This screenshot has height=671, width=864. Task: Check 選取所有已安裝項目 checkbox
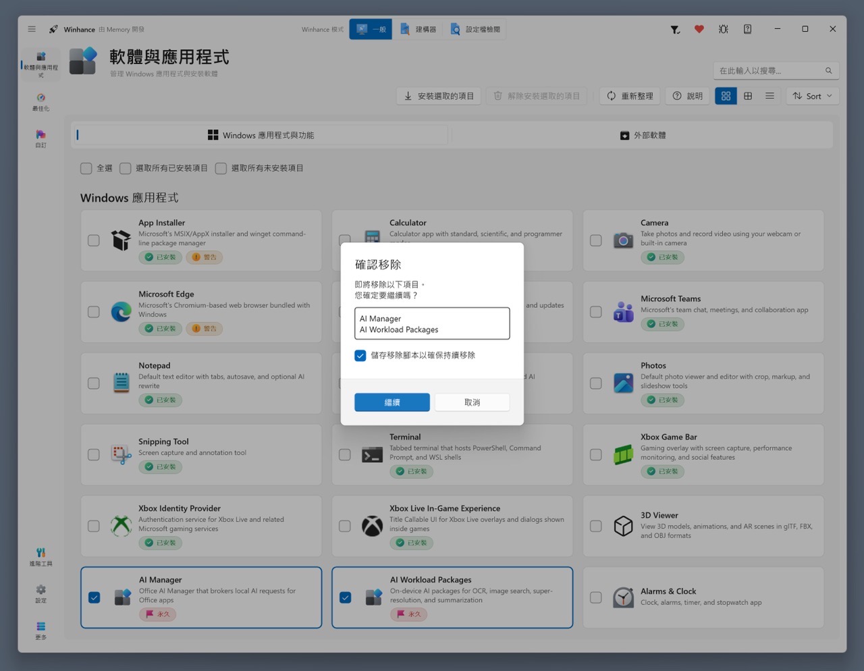point(125,168)
